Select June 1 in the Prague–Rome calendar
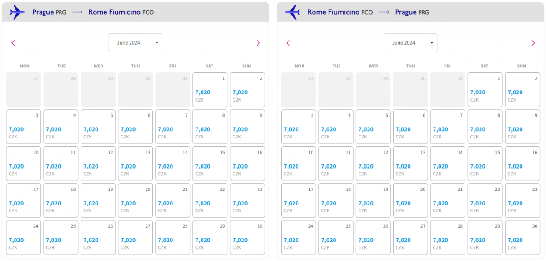The image size is (546, 261). [210, 90]
